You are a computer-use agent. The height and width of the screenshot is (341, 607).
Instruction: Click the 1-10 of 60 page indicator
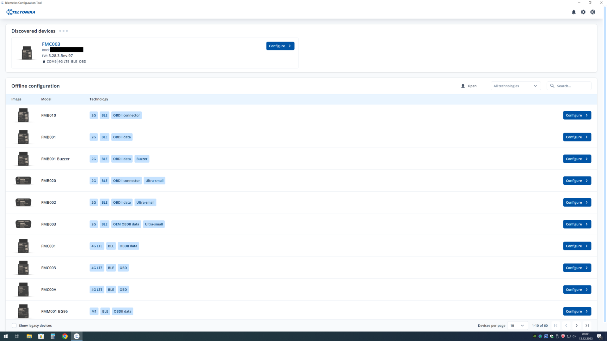(540, 326)
